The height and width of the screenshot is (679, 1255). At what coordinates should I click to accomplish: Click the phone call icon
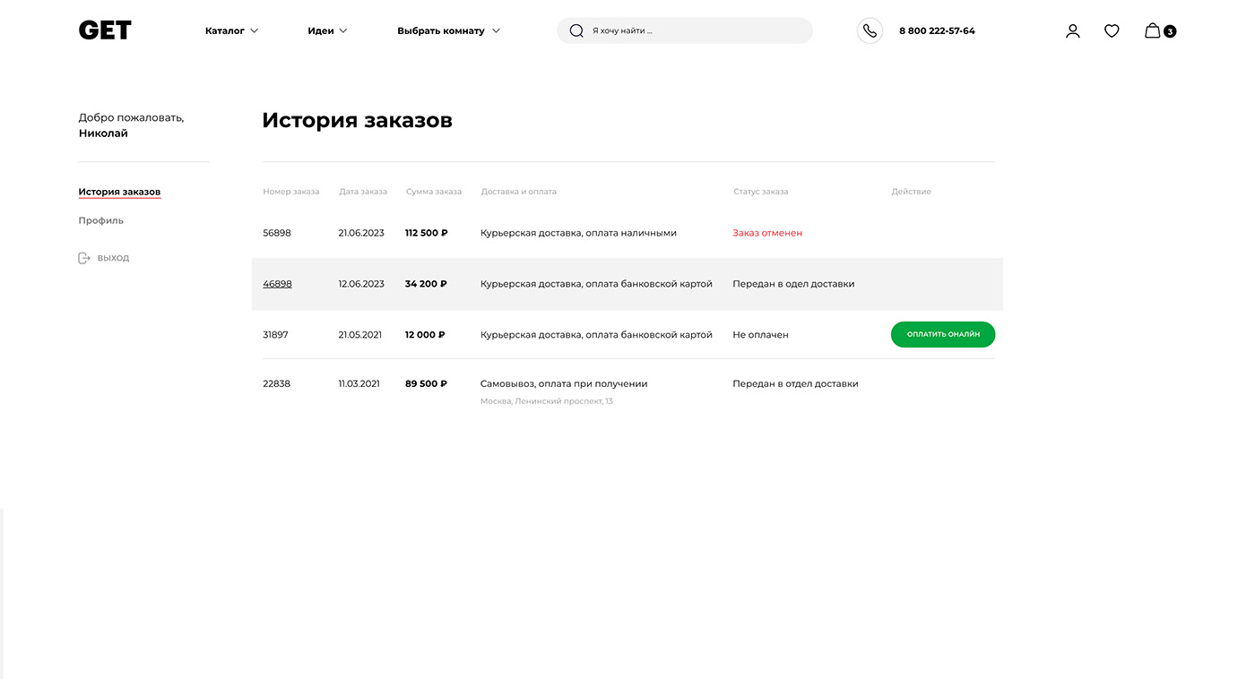pos(870,30)
